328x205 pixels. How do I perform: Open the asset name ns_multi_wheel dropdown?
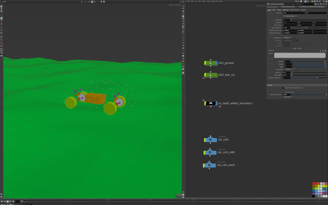coord(289,7)
